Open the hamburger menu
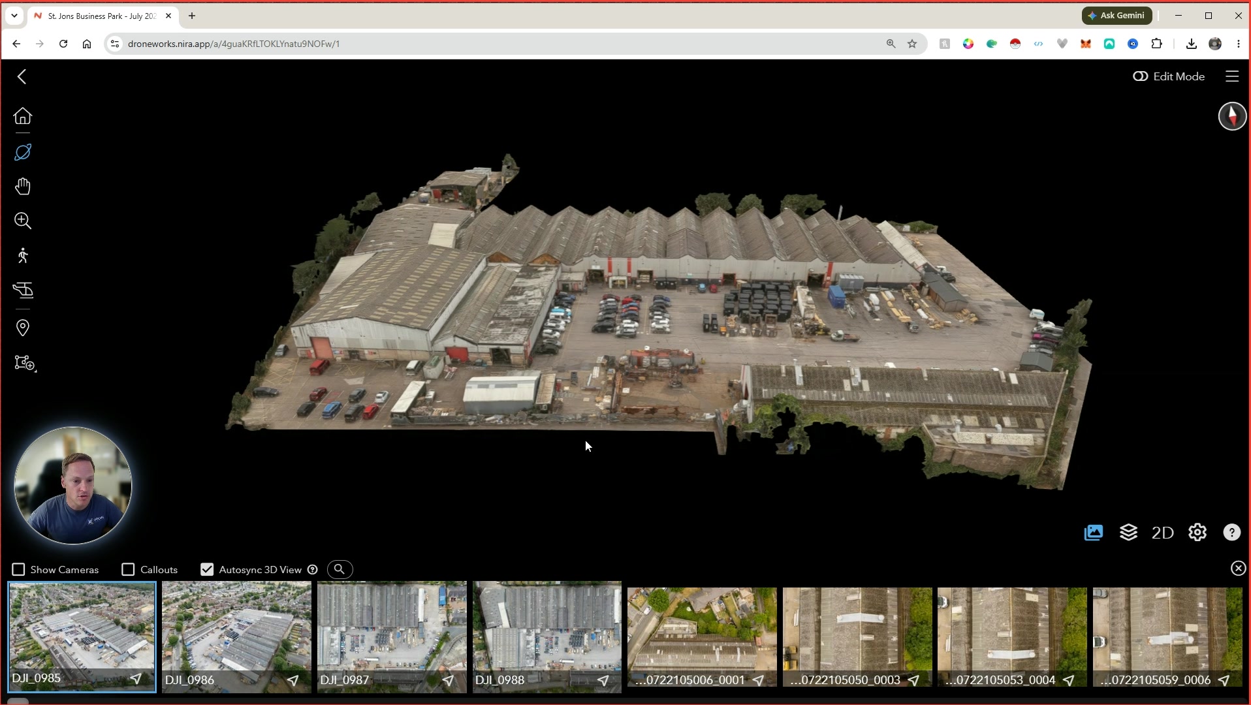This screenshot has height=705, width=1251. [x=1232, y=76]
